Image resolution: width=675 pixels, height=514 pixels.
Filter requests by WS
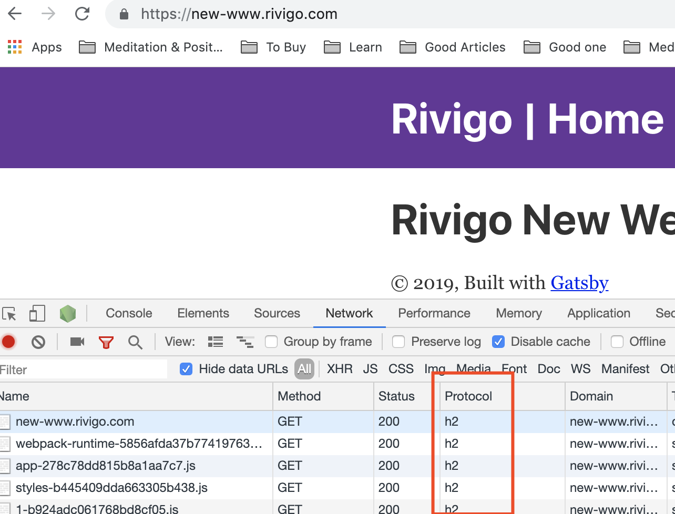[x=581, y=369]
